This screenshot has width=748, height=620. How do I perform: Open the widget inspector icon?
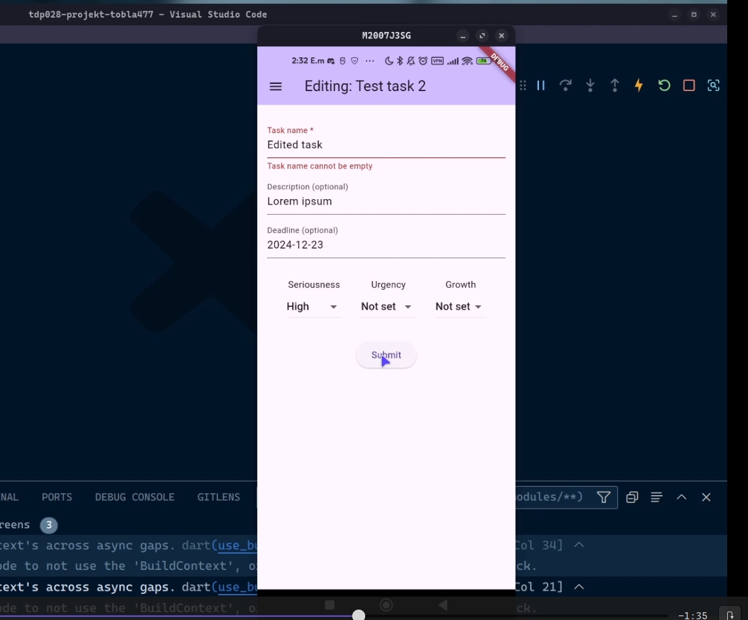pyautogui.click(x=713, y=85)
